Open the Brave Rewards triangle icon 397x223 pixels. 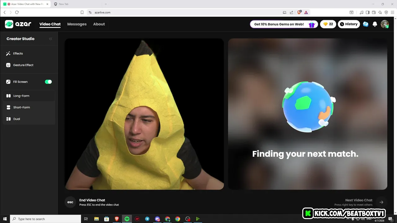pyautogui.click(x=306, y=12)
